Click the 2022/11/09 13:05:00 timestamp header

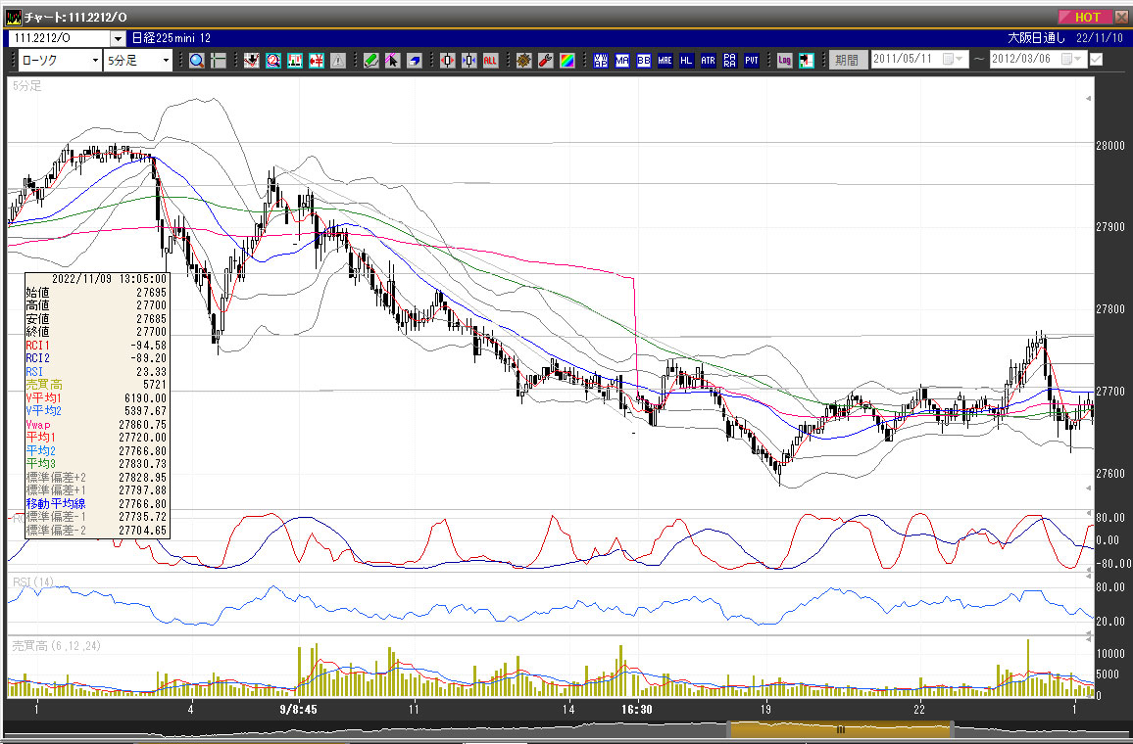pos(109,279)
